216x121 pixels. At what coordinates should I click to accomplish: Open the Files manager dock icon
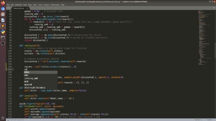(3, 14)
